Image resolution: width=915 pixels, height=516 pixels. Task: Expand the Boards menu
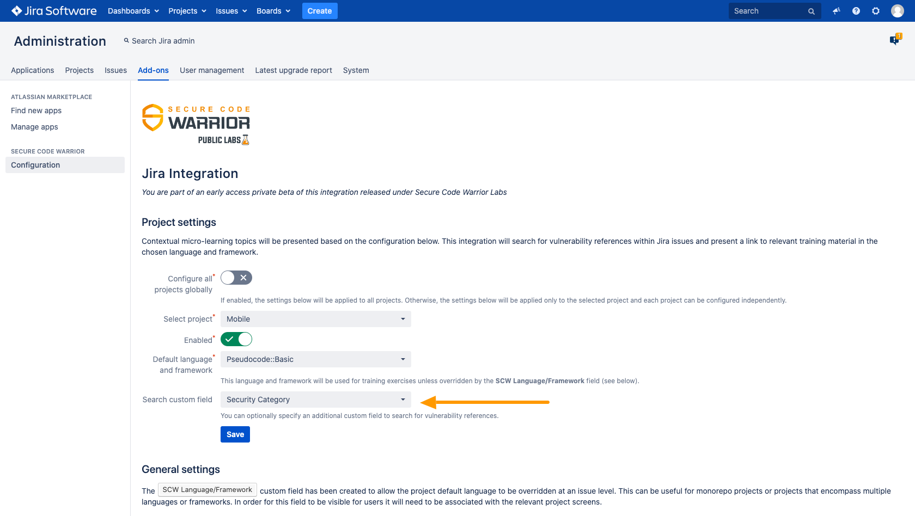click(273, 11)
